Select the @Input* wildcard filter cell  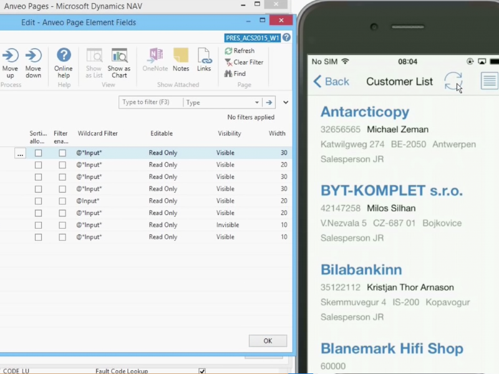tap(88, 201)
